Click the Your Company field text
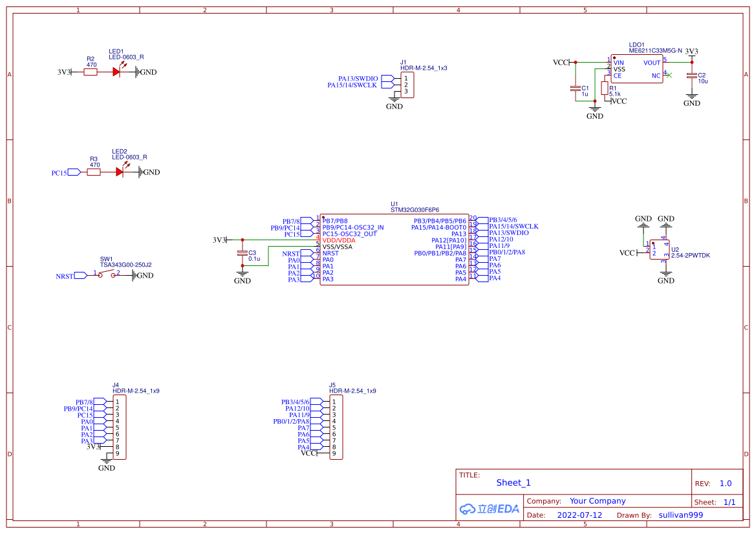Viewport: 756px width, 534px height. pyautogui.click(x=598, y=501)
